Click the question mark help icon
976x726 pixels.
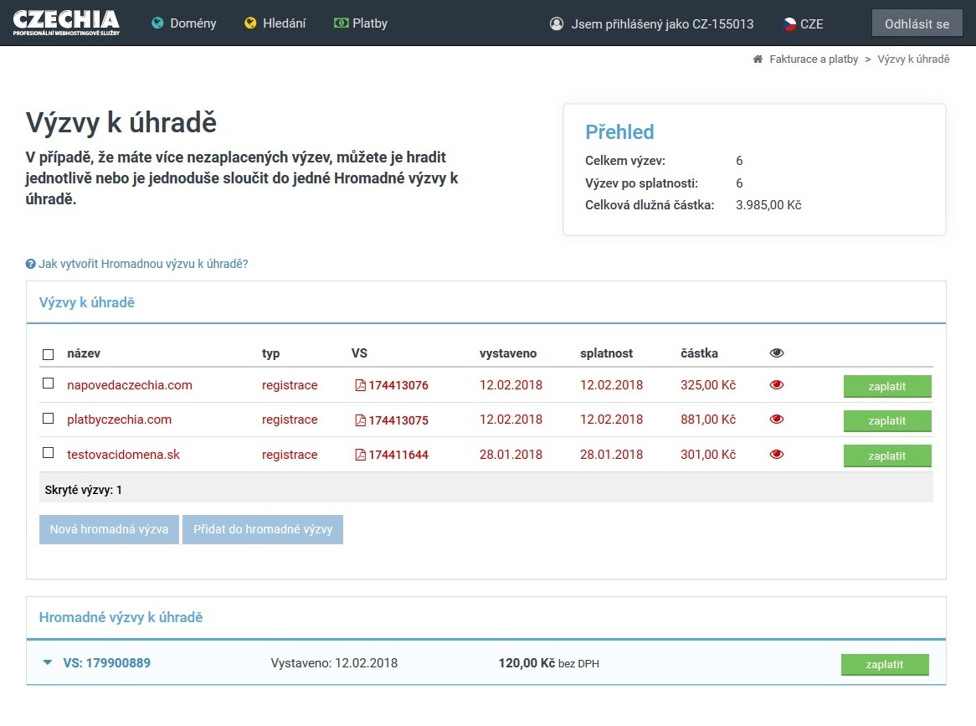coord(31,264)
